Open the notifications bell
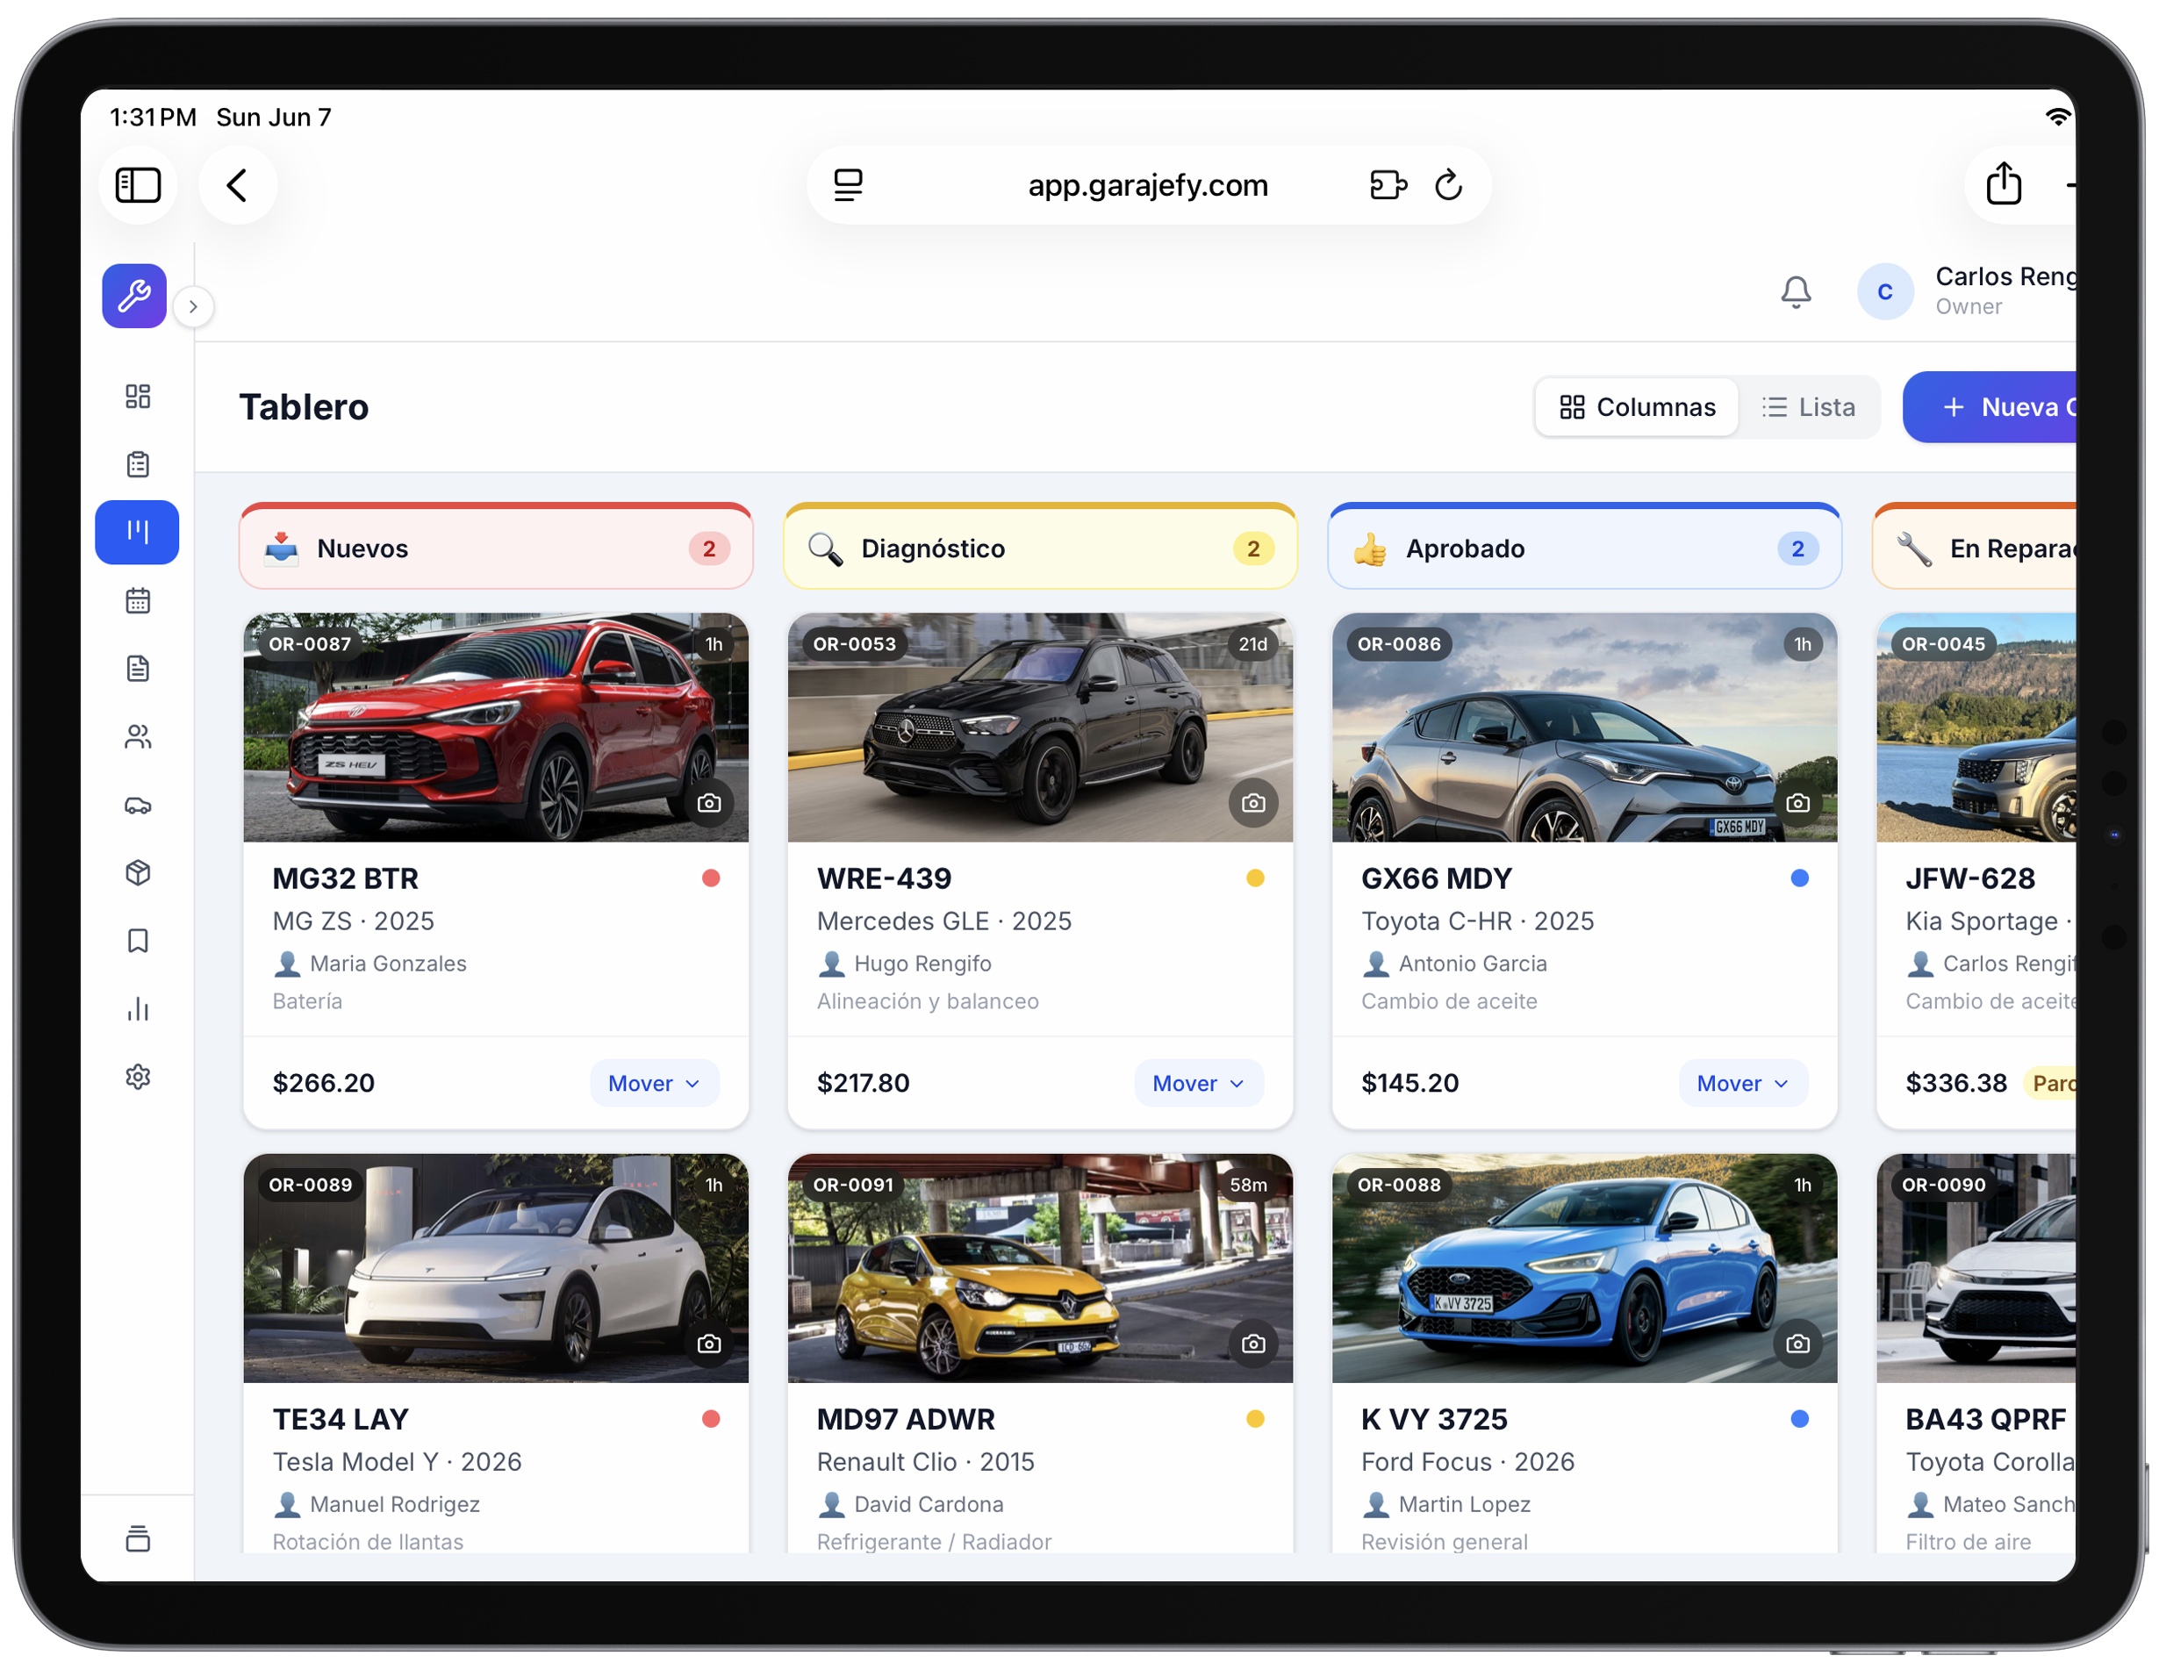The width and height of the screenshot is (2159, 1670). tap(1797, 291)
